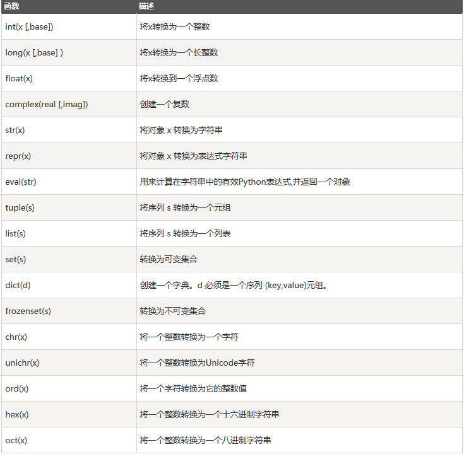Click the 函数 column header
Screen dimensions: 464x459
pos(11,6)
